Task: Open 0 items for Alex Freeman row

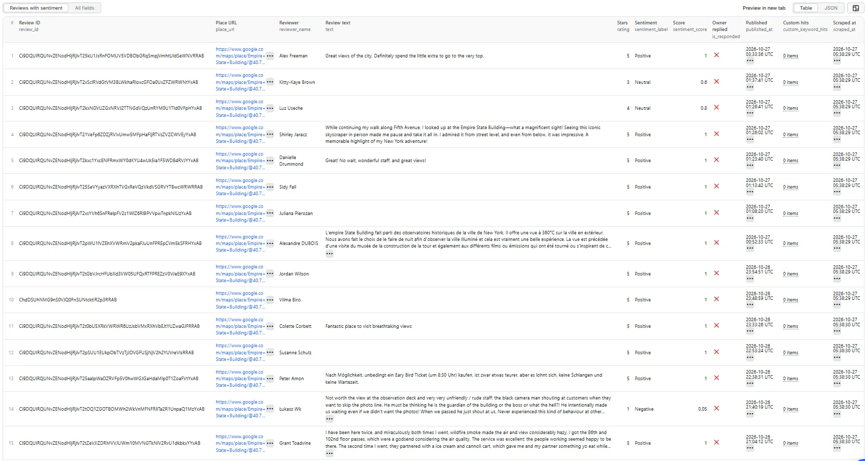Action: (x=790, y=56)
